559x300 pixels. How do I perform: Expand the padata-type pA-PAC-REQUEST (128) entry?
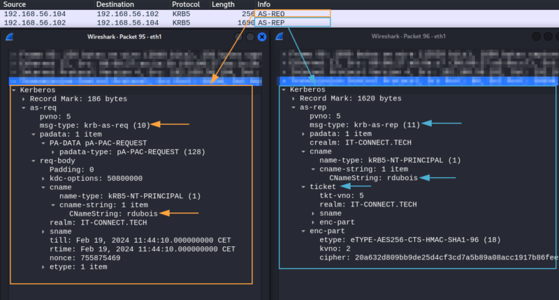(x=53, y=151)
